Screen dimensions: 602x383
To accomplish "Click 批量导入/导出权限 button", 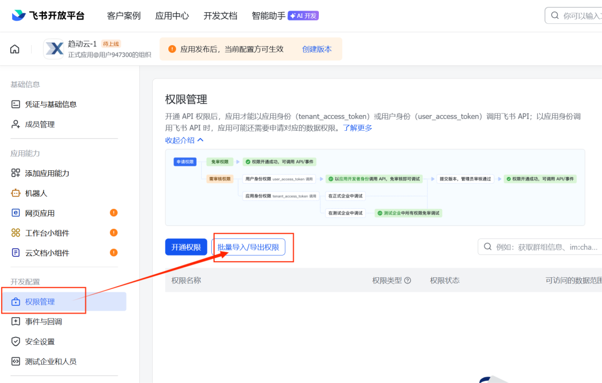I will pyautogui.click(x=249, y=247).
